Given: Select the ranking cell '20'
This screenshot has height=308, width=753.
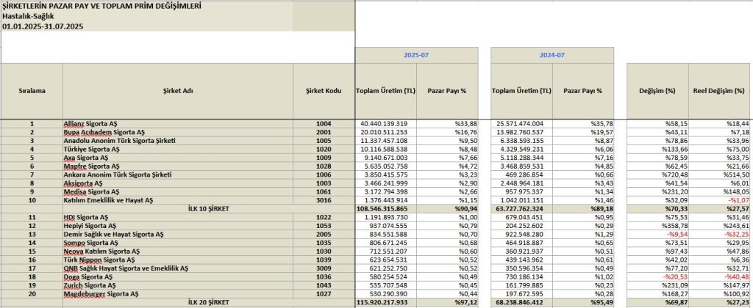Looking at the screenshot, I should coord(32,293).
